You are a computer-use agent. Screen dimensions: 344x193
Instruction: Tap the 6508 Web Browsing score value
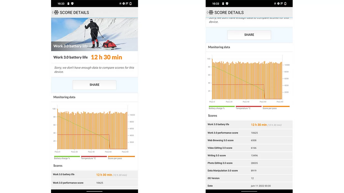tap(254, 141)
